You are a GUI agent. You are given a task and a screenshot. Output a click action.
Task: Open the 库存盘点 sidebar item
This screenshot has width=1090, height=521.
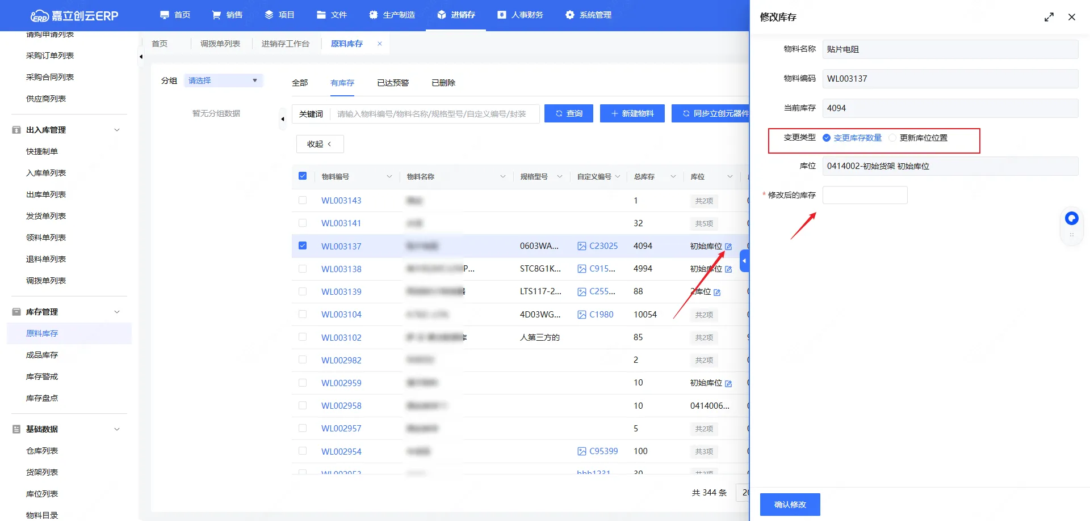[42, 398]
